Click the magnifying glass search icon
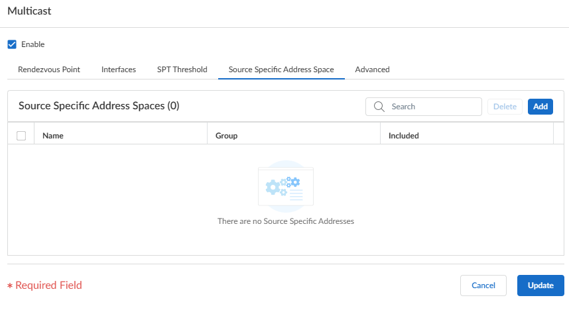Viewport: 569px width, 314px height. (379, 107)
